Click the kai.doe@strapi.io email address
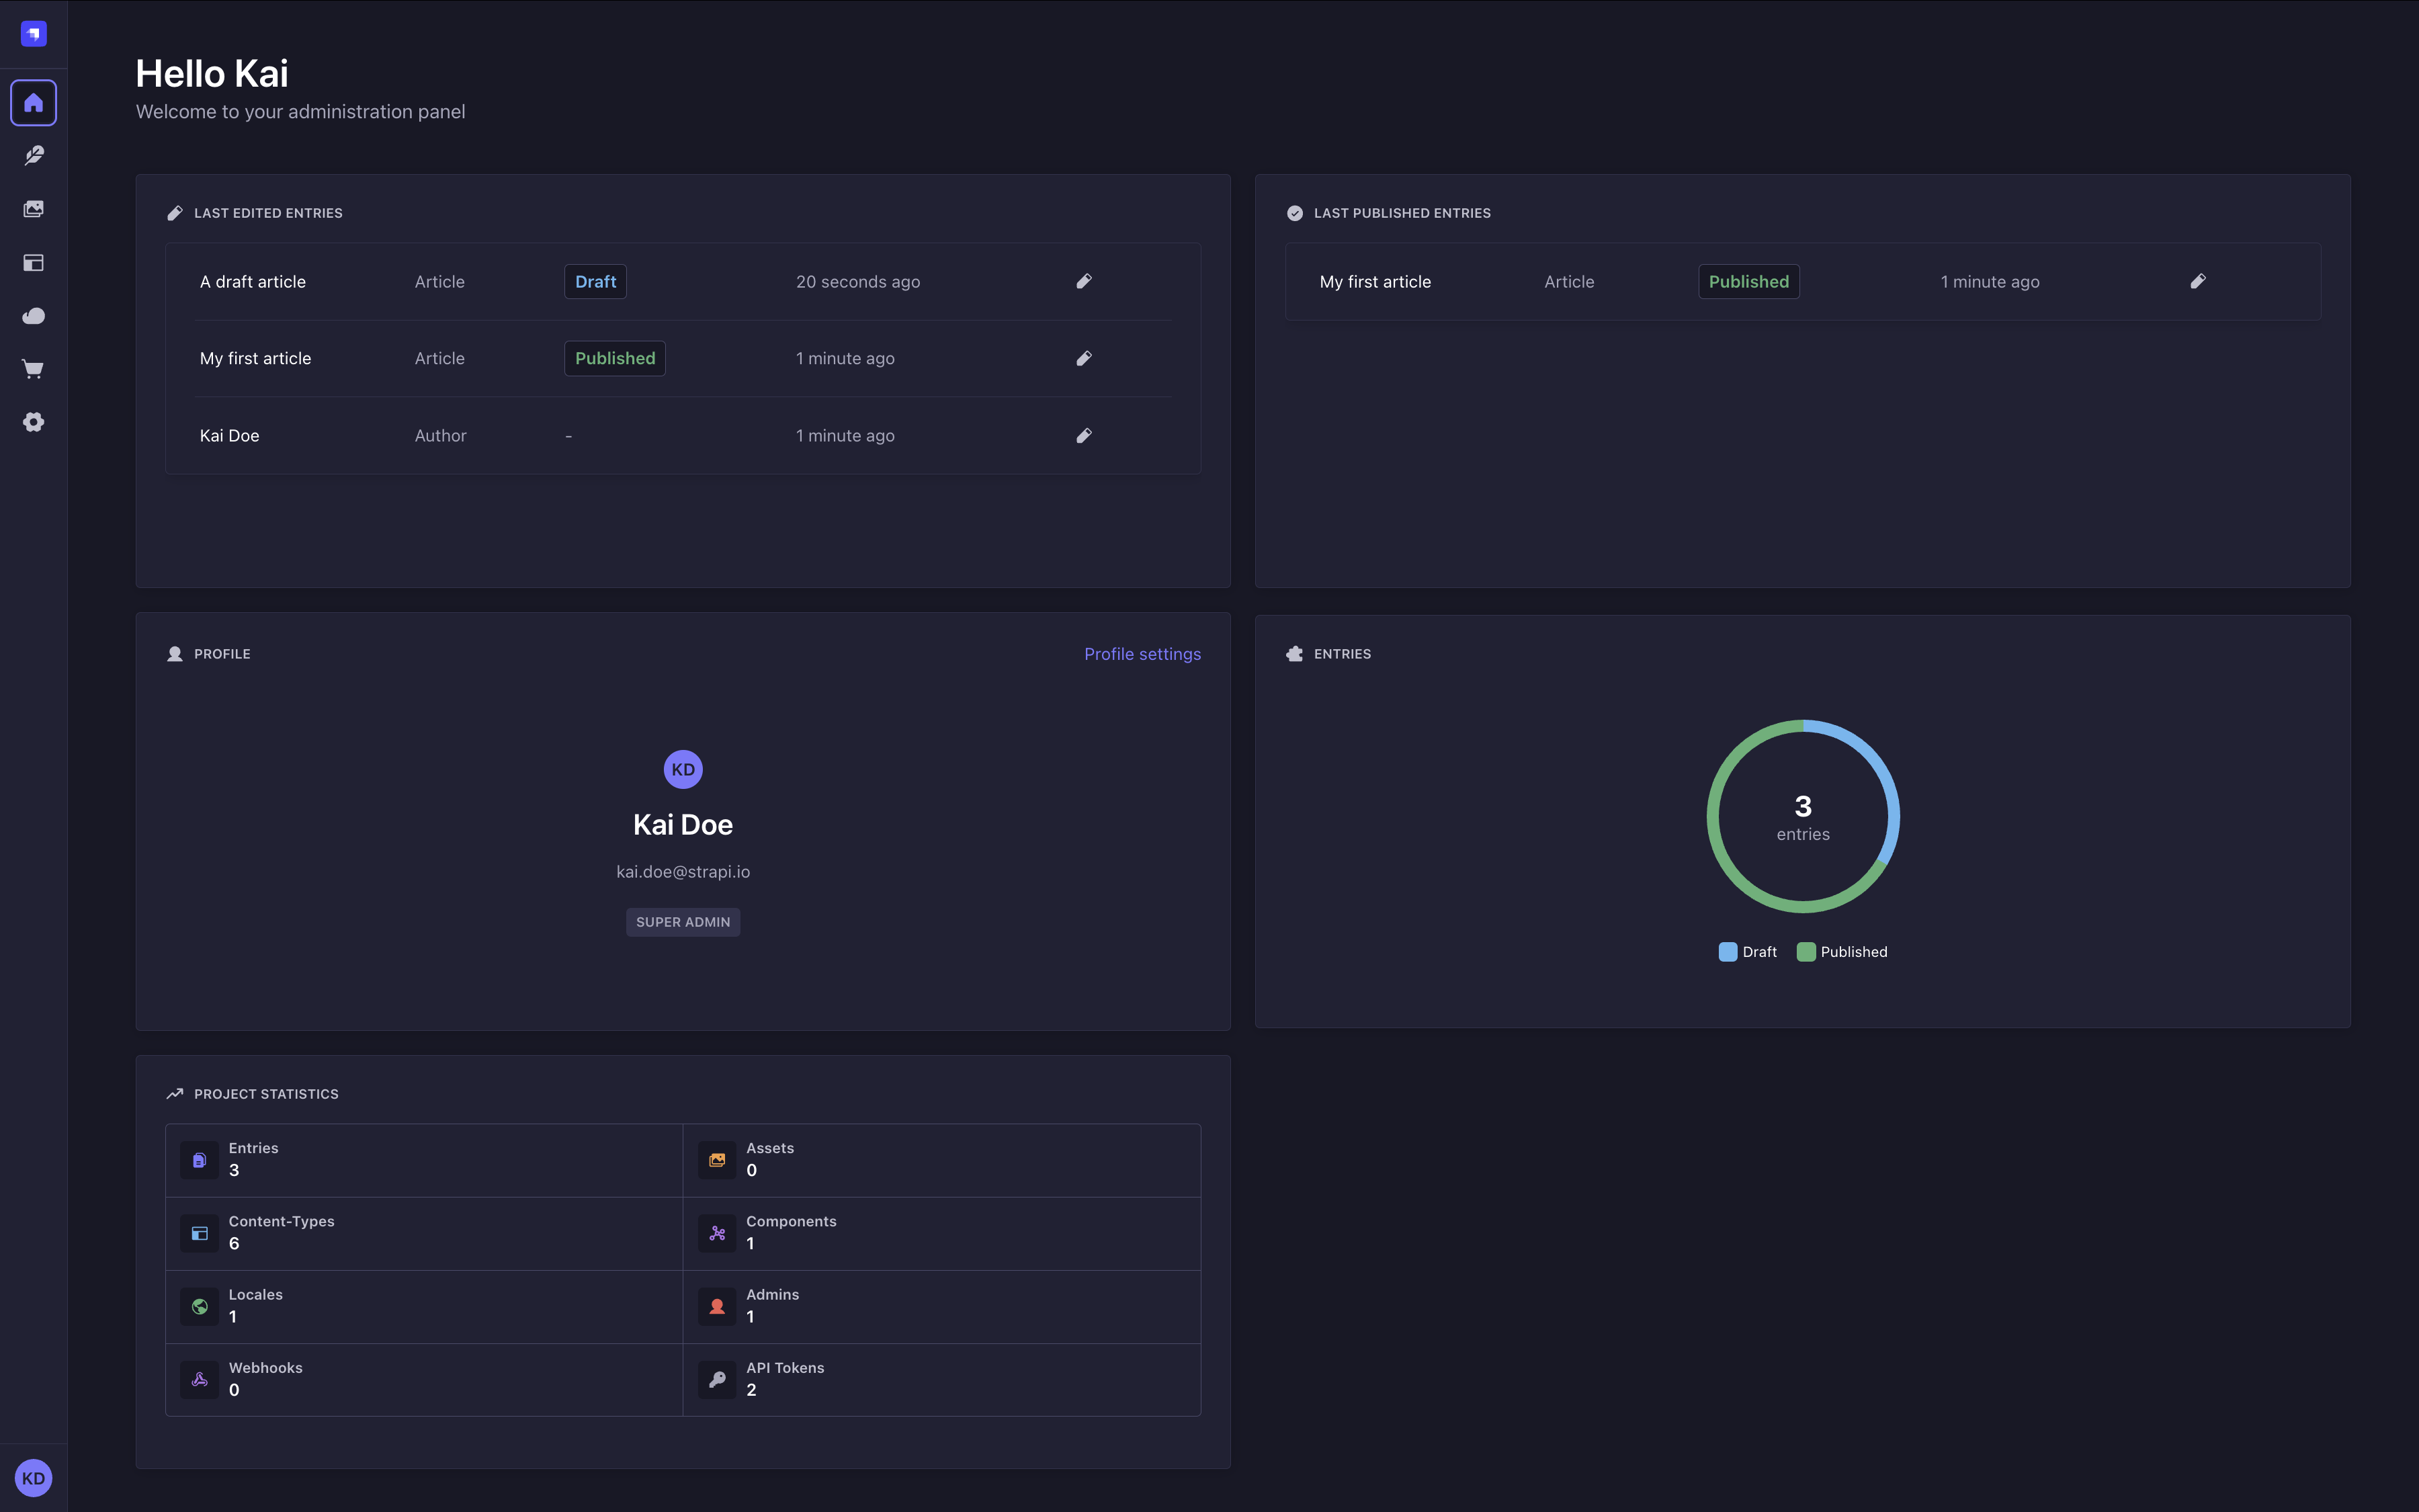This screenshot has width=2419, height=1512. [x=683, y=871]
